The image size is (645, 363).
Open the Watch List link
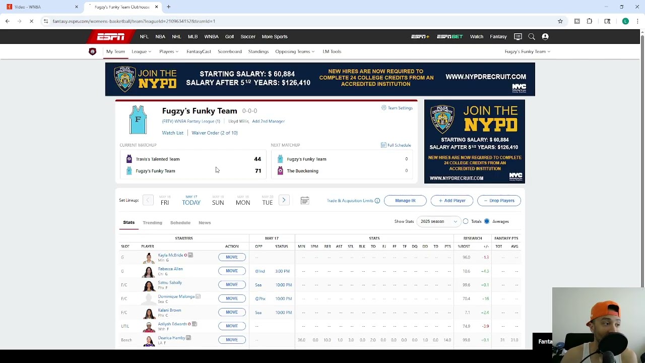tap(172, 133)
